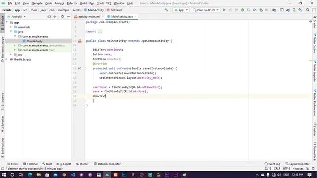Click the Sync Project with Gradle icon
The width and height of the screenshot is (317, 178).
(288, 10)
